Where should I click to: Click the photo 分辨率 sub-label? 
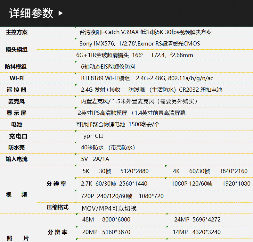[x=57, y=232]
